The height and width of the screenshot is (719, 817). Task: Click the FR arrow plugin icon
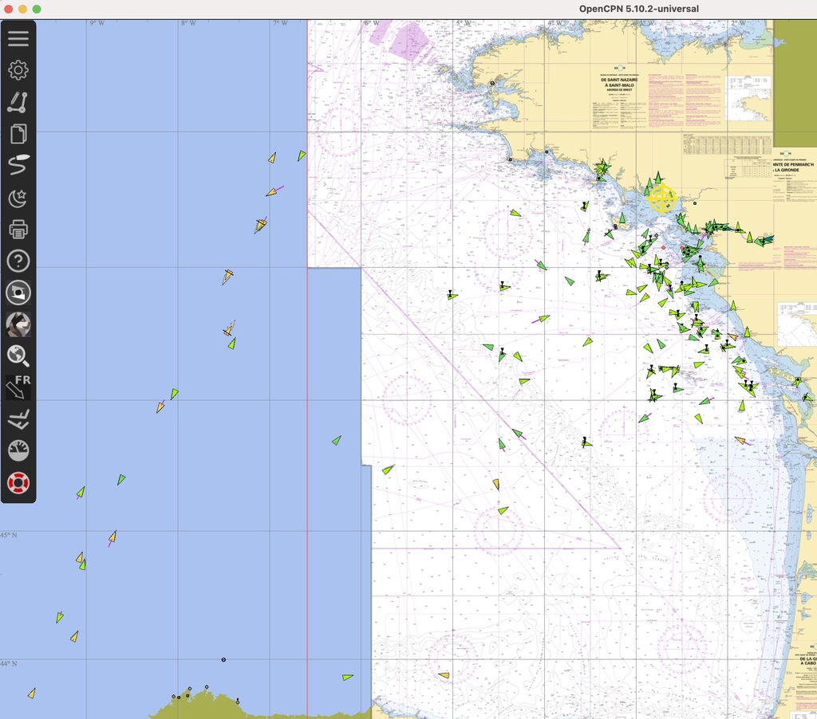click(x=18, y=387)
